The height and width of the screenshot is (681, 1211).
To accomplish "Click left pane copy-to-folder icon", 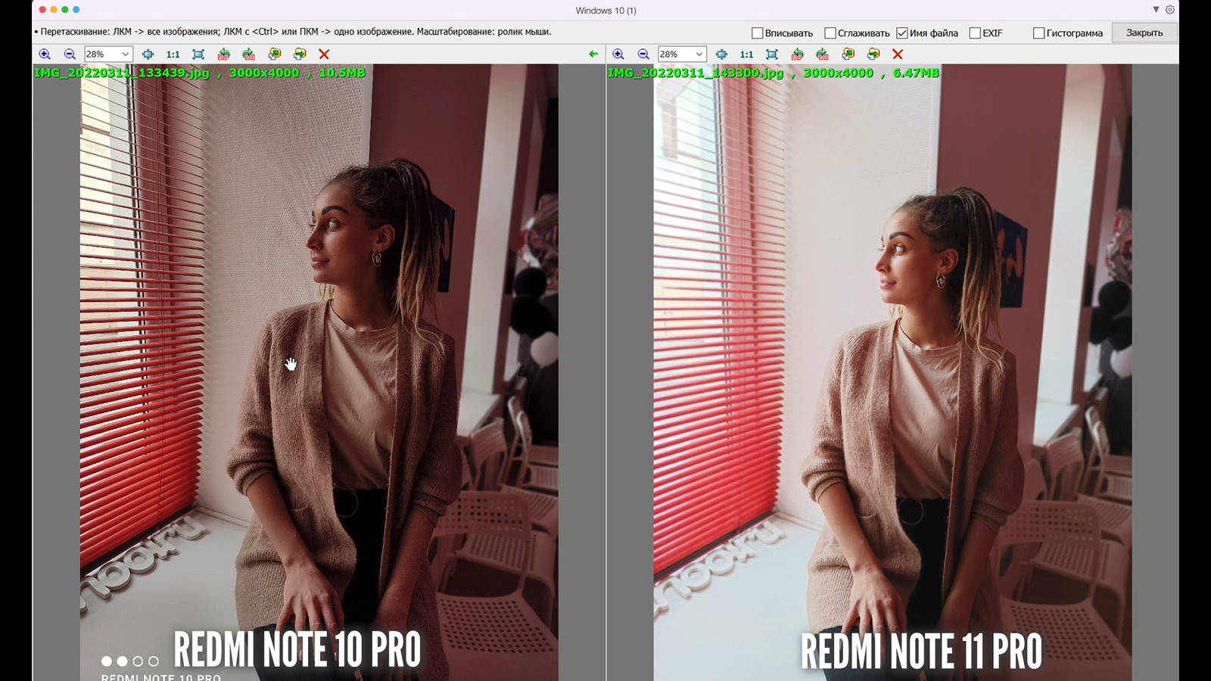I will point(275,54).
